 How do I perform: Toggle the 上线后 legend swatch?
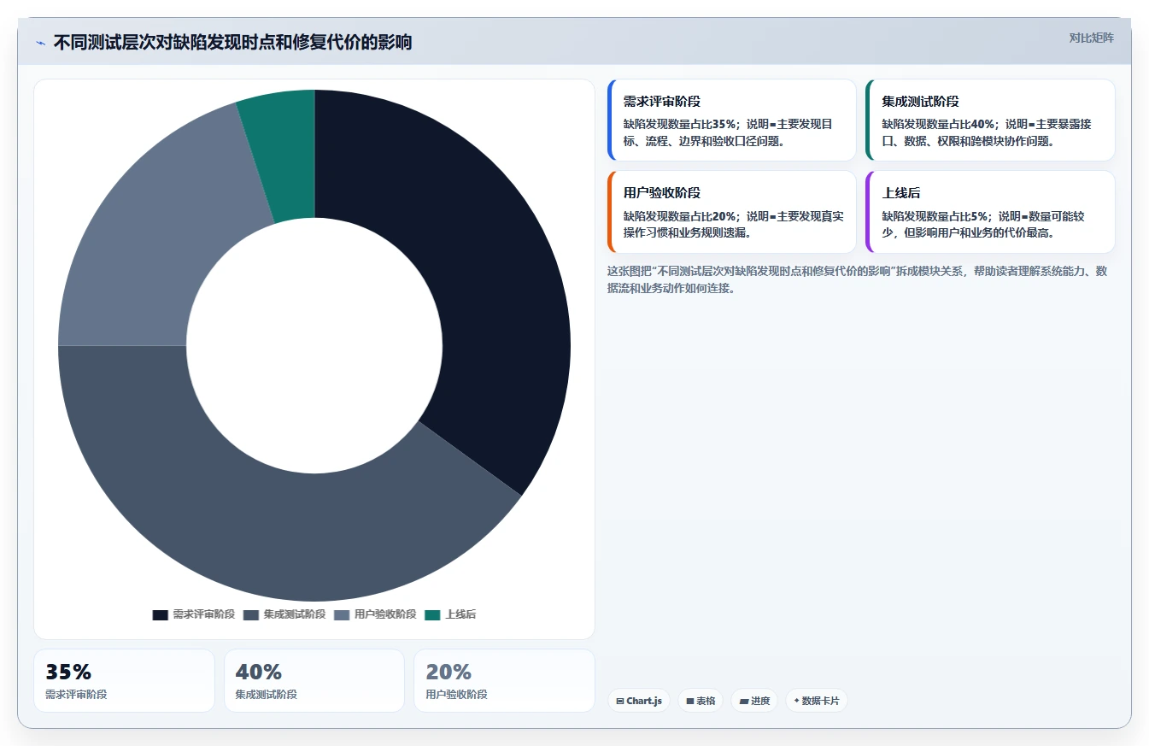[432, 614]
